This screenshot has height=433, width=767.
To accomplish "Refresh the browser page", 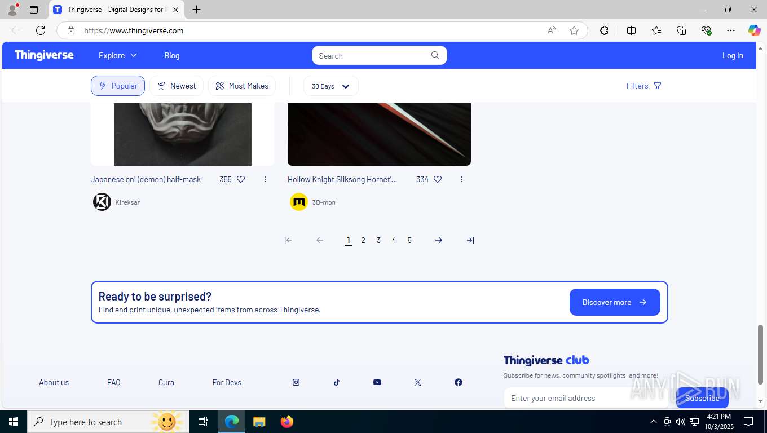I will pos(41,30).
